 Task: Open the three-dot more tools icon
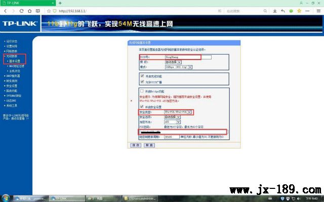pos(307,11)
